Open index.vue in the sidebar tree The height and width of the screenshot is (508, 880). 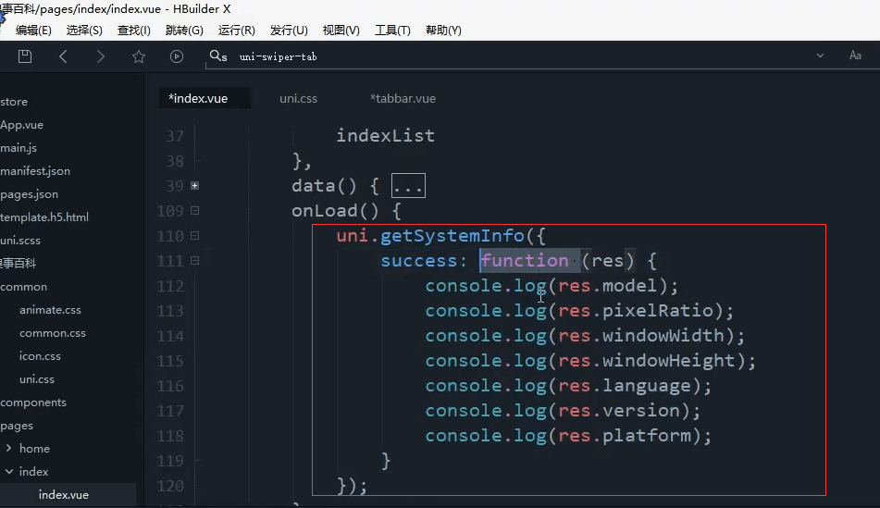(64, 494)
